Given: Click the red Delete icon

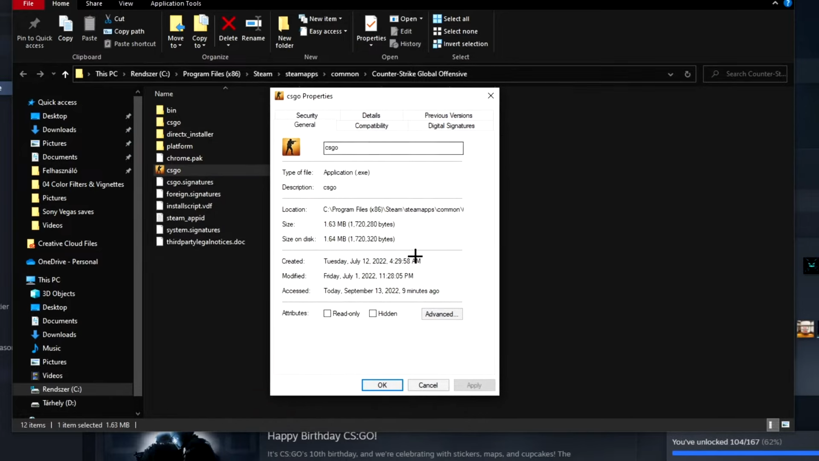Looking at the screenshot, I should pos(229,23).
